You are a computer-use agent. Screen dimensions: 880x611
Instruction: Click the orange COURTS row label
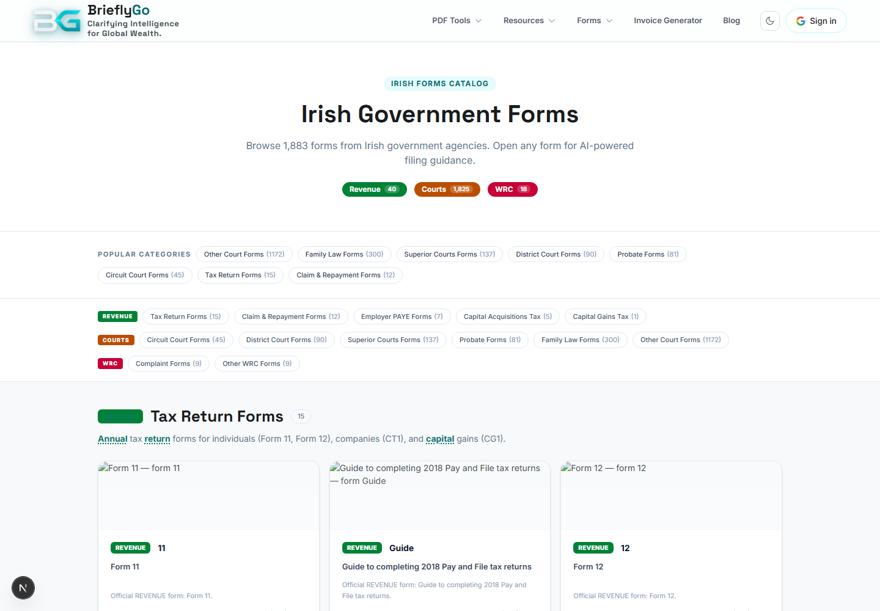116,340
